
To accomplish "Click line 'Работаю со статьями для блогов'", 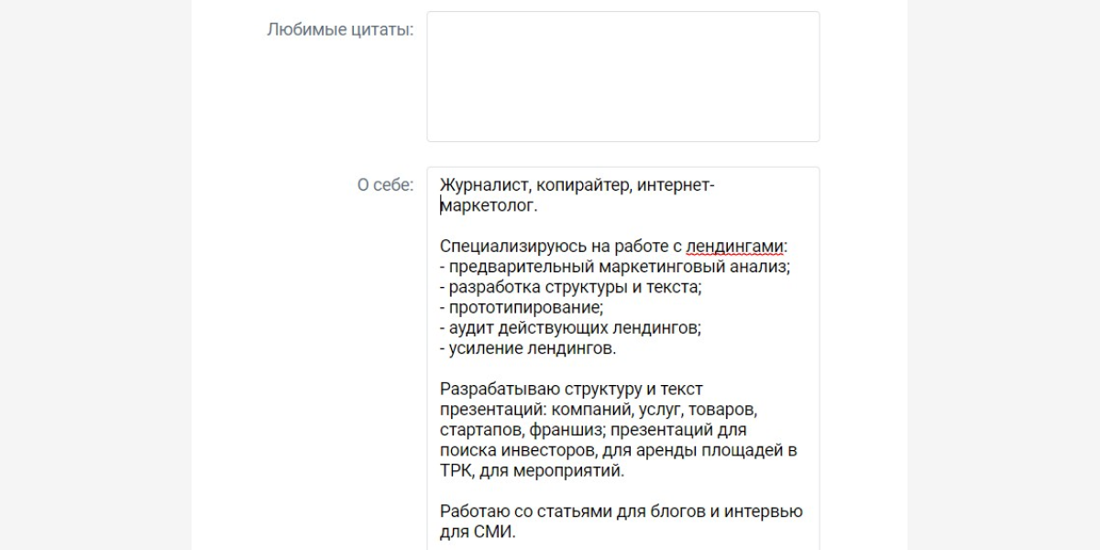I will (x=621, y=511).
